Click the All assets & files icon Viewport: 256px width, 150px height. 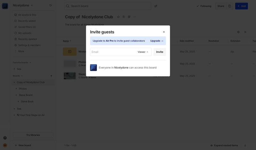tap(15, 15)
